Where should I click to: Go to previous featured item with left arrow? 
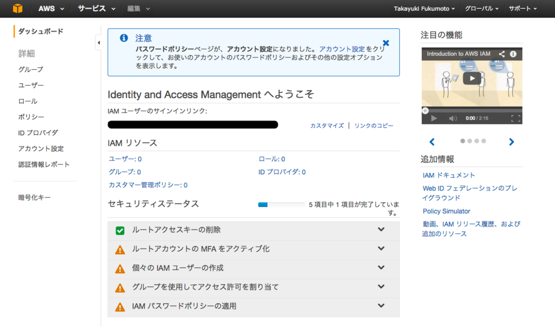(x=432, y=142)
